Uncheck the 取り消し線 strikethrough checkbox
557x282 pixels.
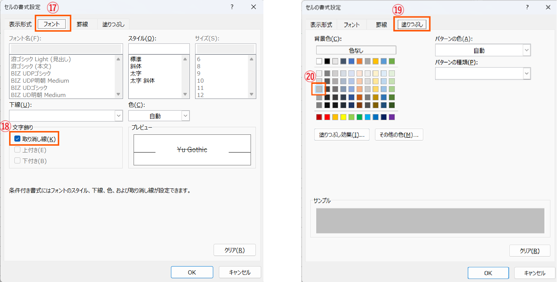pos(17,139)
